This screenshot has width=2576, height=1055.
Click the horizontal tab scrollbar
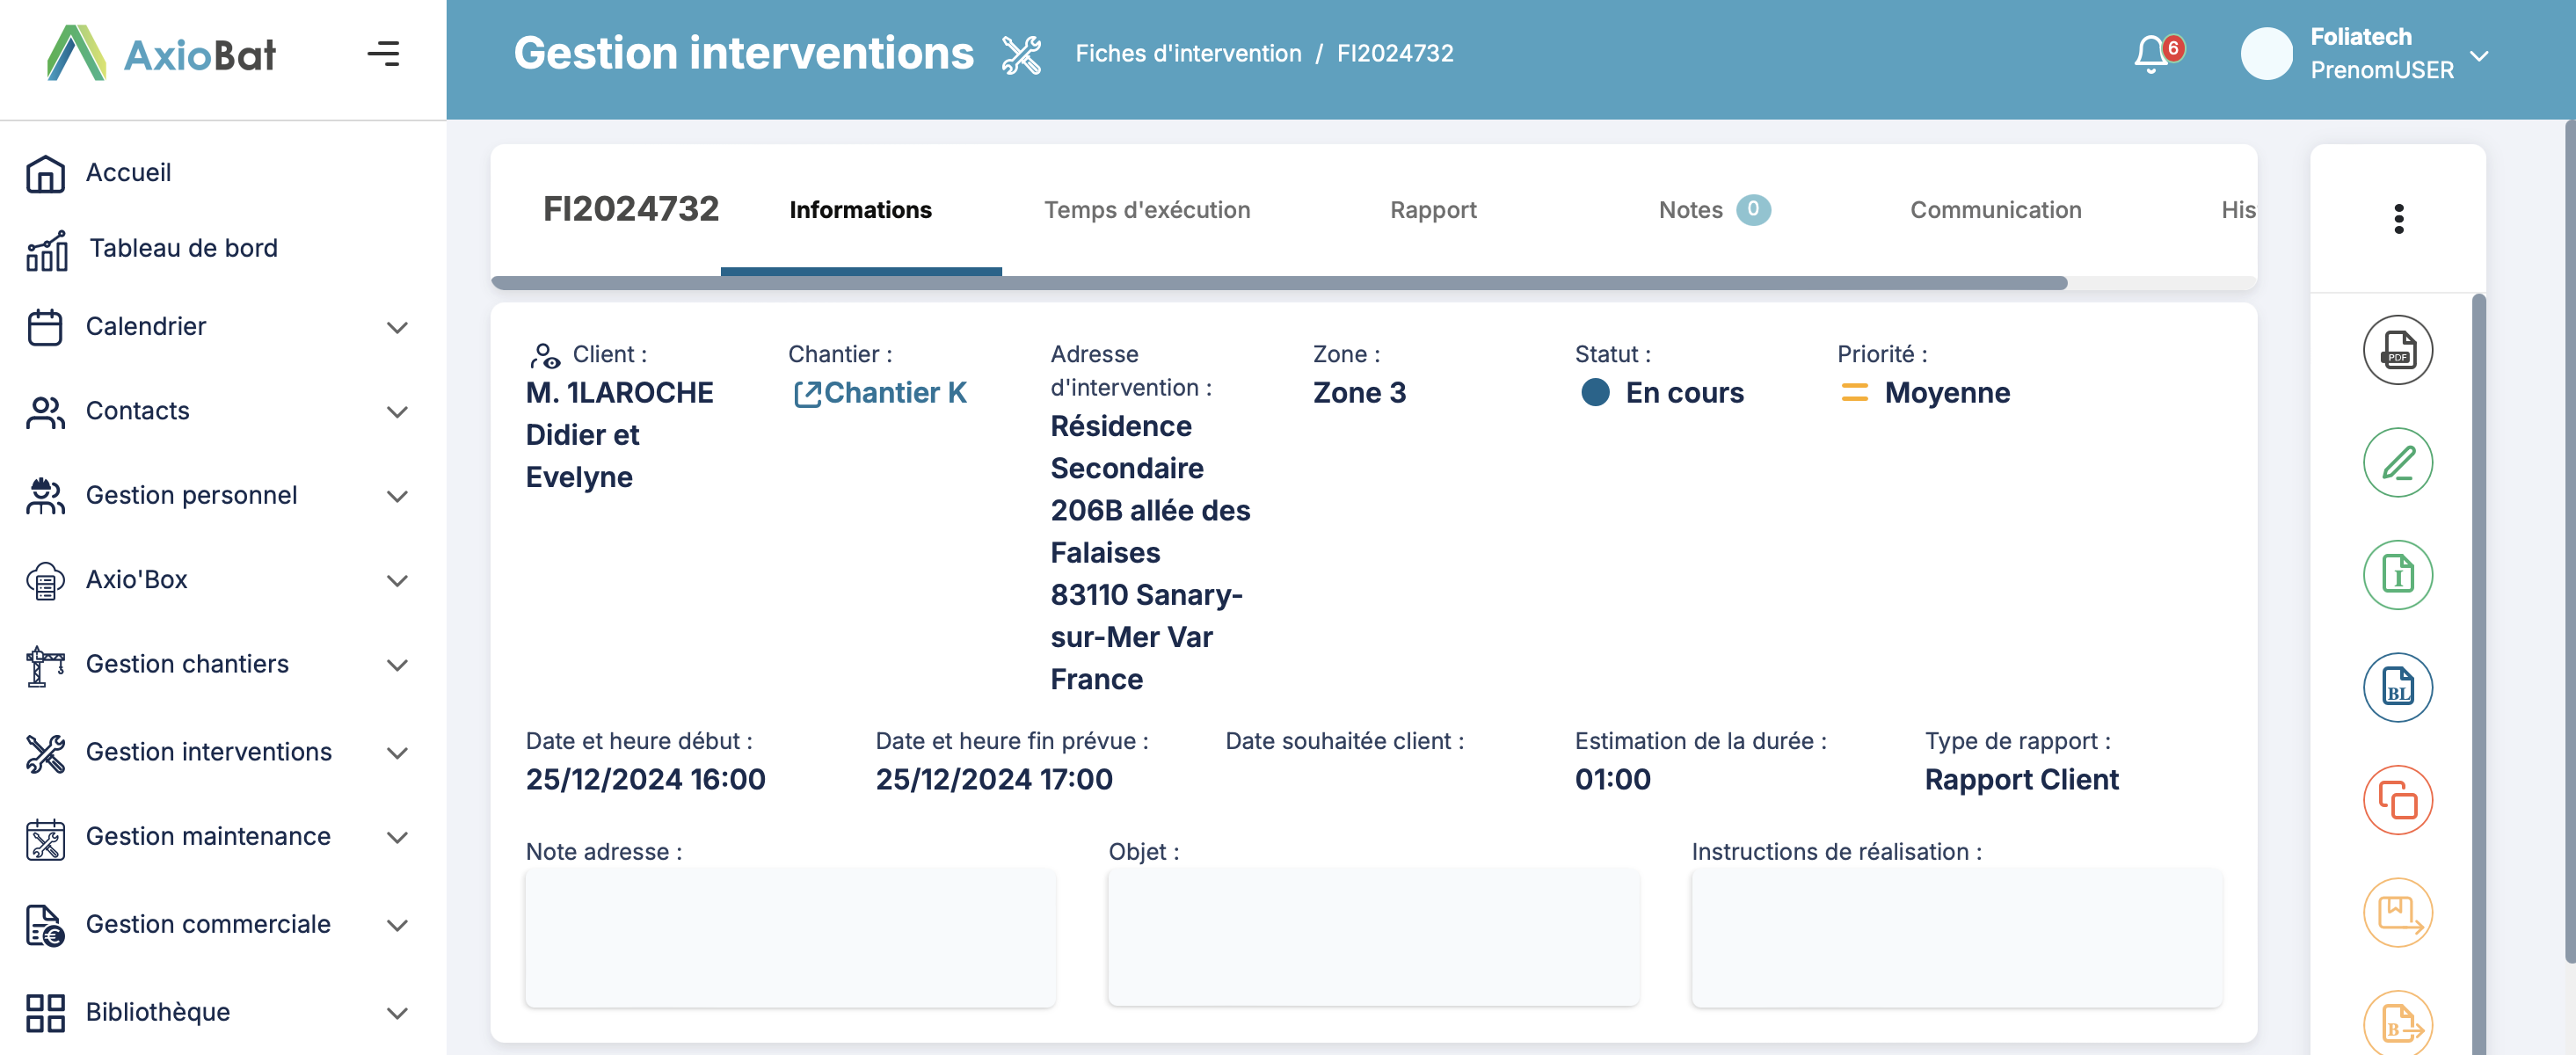tap(1278, 283)
